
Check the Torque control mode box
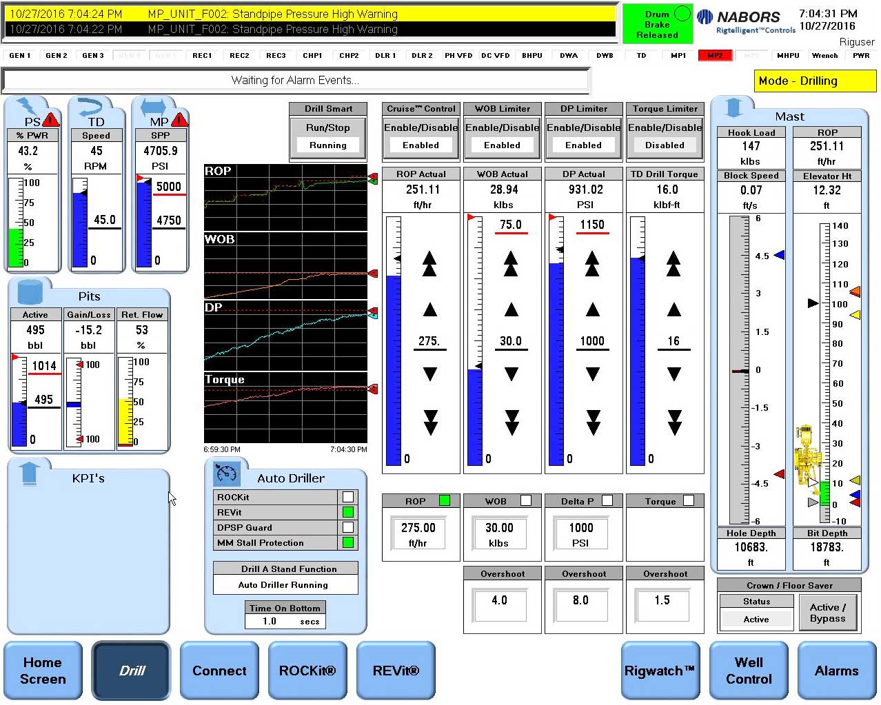tap(688, 501)
